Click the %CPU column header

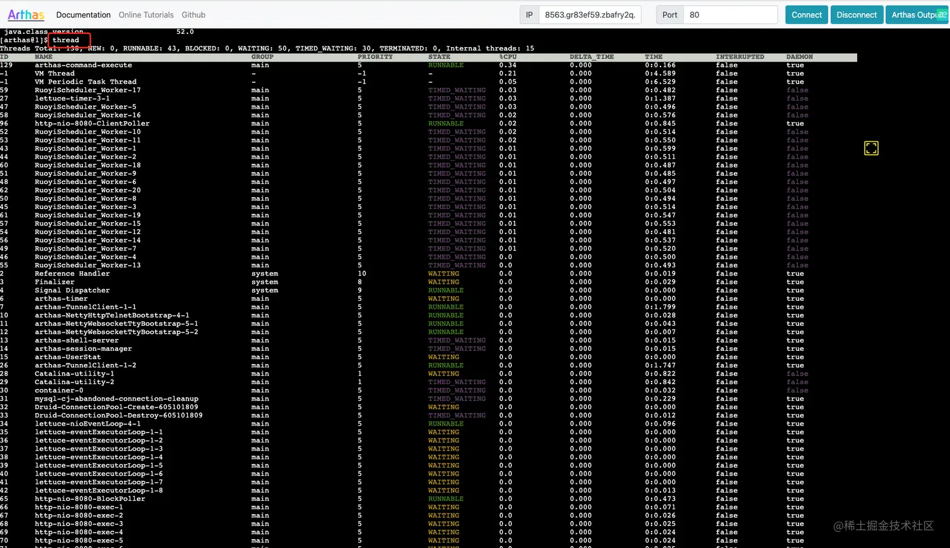pos(508,57)
